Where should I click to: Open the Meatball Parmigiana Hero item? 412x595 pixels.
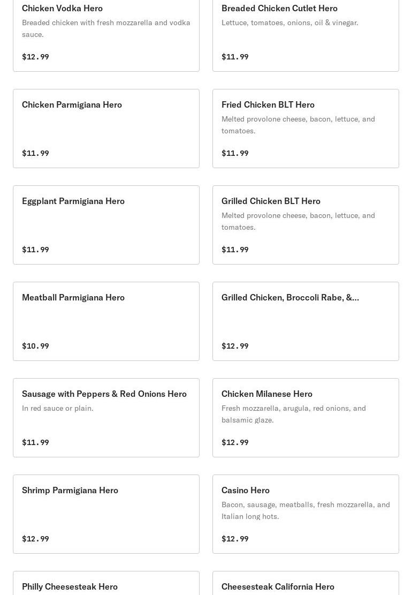tap(106, 321)
